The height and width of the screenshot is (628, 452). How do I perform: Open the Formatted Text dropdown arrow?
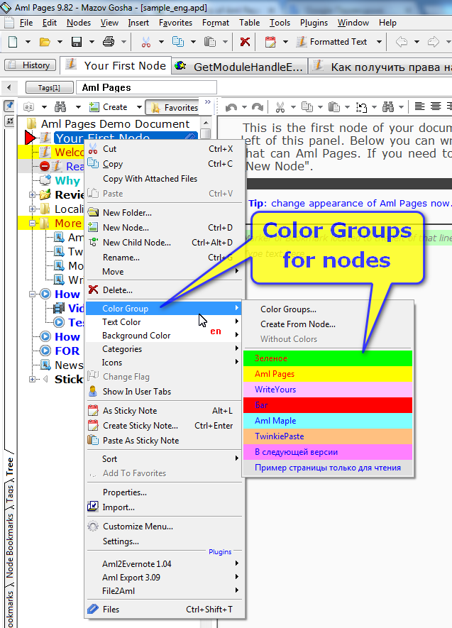[379, 42]
